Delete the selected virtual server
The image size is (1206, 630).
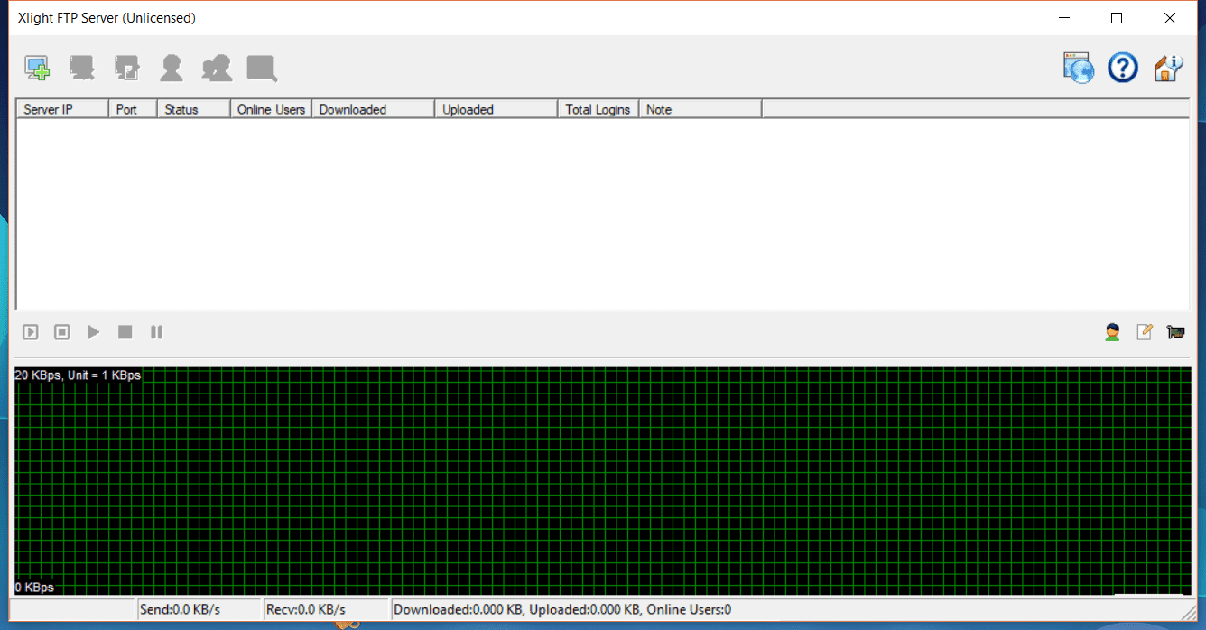coord(82,67)
